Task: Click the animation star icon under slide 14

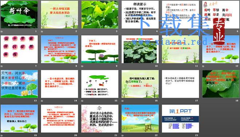Action: [42, 101]
